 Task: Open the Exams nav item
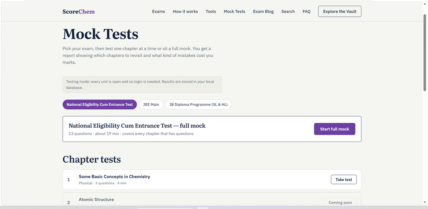158,12
